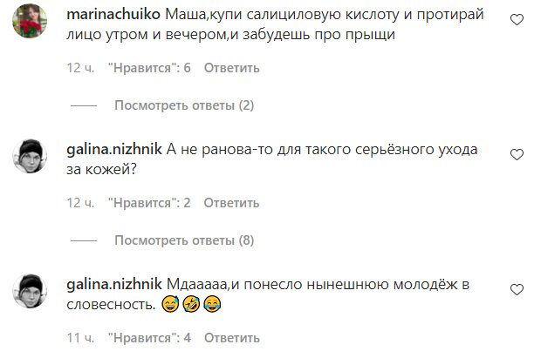Viewport: 534px width, 358px height.
Task: Click the 11 ч. timestamp on the last comment
Action: tap(80, 336)
